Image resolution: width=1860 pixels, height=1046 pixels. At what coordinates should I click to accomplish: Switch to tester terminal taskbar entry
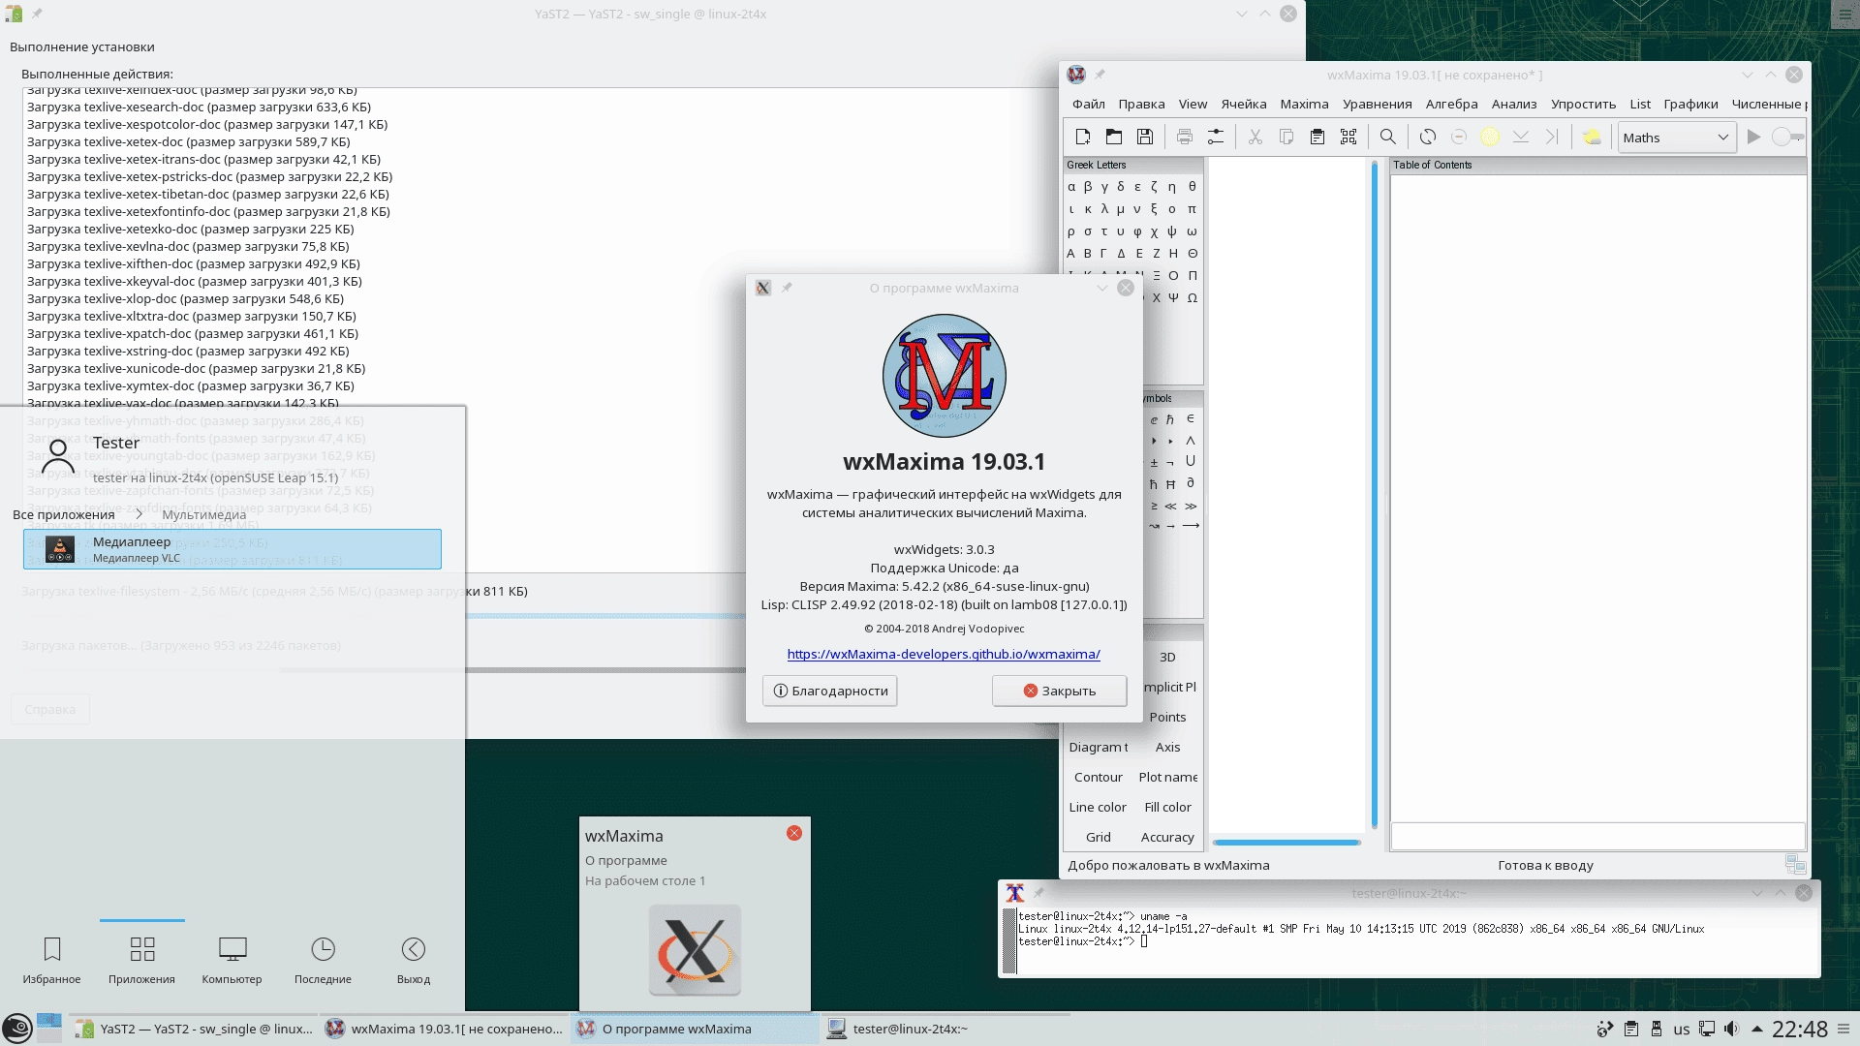pos(945,1029)
